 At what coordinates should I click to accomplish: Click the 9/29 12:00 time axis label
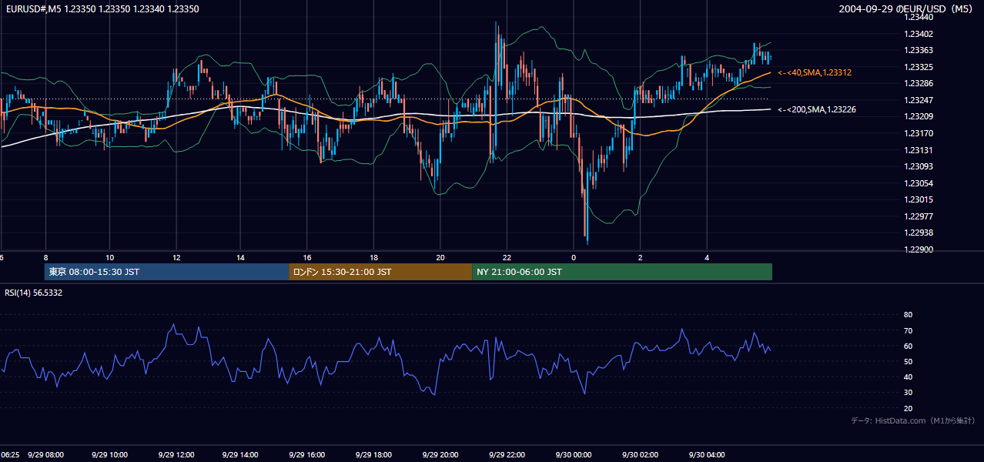tap(176, 455)
